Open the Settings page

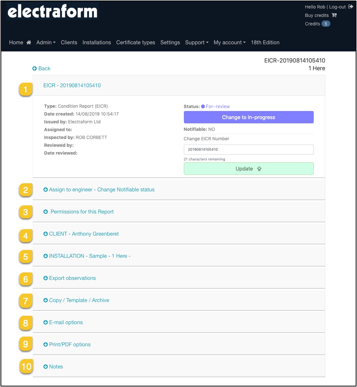[170, 42]
